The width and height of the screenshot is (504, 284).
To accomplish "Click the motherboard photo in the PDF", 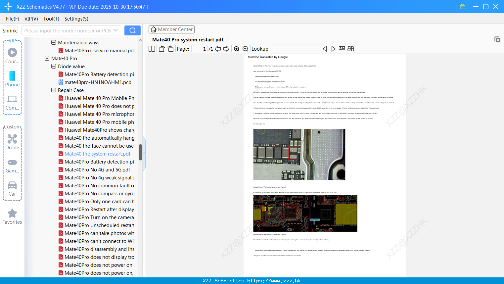I will (x=299, y=155).
